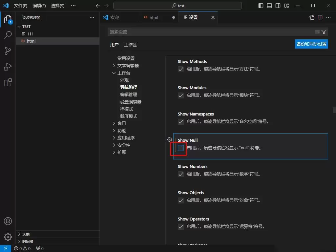Open the Source Control view
This screenshot has height=252, width=336.
pos(8,51)
